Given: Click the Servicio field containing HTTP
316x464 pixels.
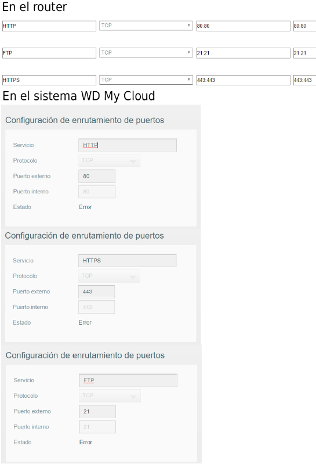Looking at the screenshot, I should pos(128,145).
